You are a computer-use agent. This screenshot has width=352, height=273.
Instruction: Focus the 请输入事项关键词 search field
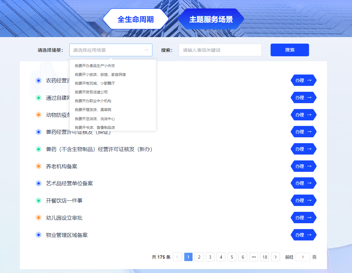click(220, 50)
